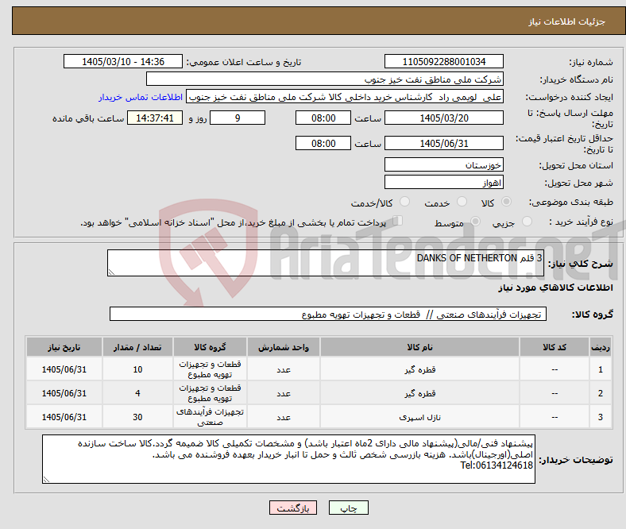Click the buyer name field شرکت ملی مناطق نفت خیز جنوب
626x529 pixels.
(325, 79)
